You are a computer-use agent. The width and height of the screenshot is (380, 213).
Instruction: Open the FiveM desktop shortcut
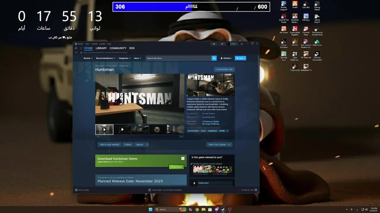tap(295, 5)
